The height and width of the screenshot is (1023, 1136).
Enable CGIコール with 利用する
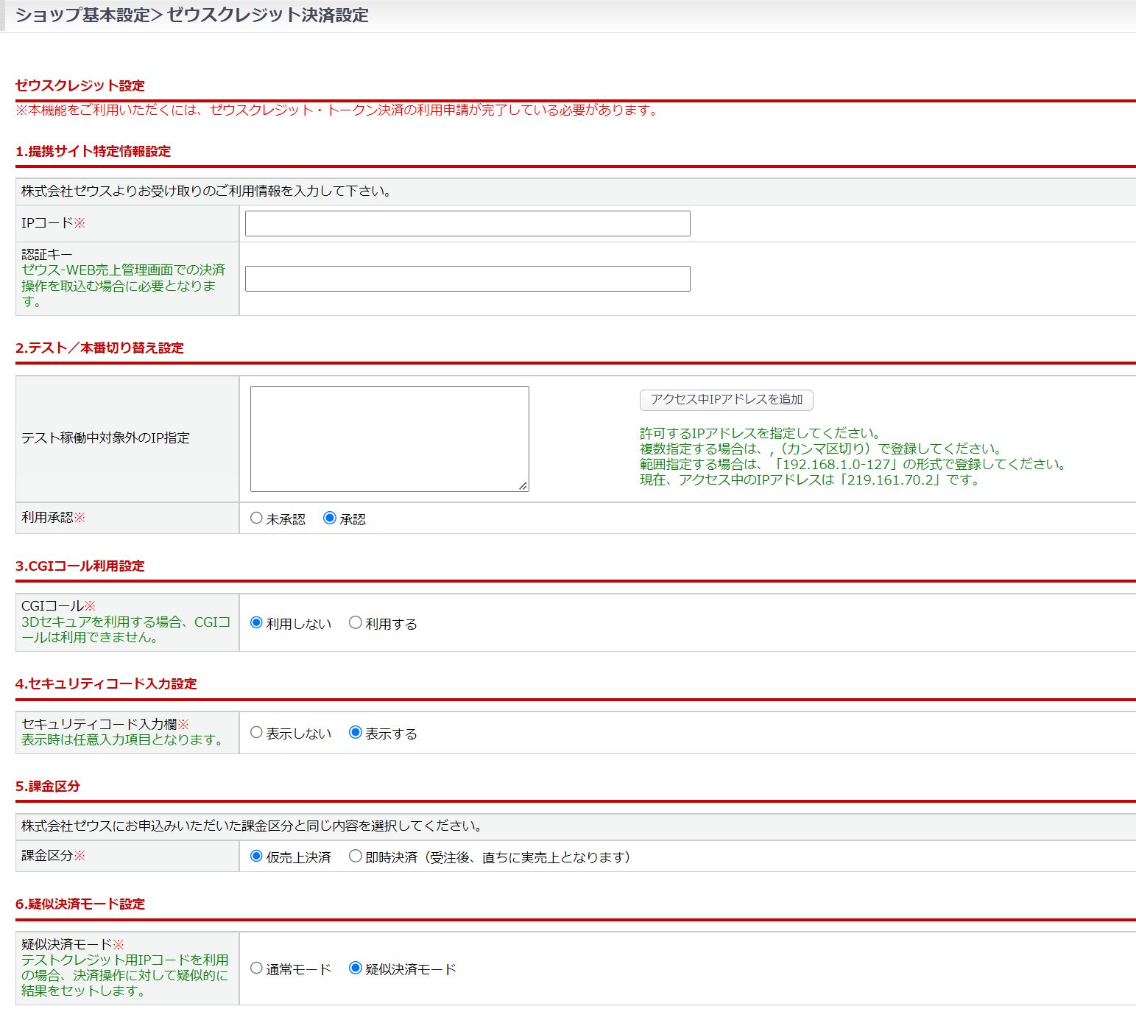pyautogui.click(x=356, y=623)
